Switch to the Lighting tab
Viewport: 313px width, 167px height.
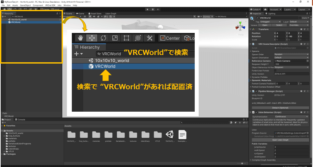tap(270, 14)
